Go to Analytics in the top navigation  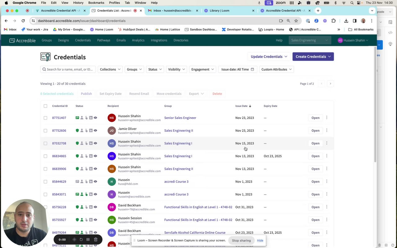pyautogui.click(x=138, y=40)
